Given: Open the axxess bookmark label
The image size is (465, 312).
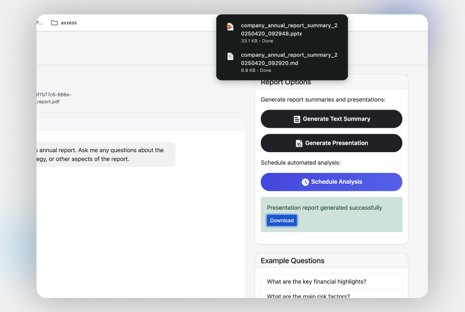Looking at the screenshot, I should click(x=69, y=23).
